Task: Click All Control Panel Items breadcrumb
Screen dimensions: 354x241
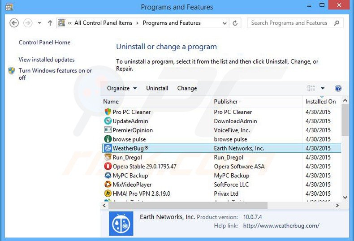Action: click(104, 23)
